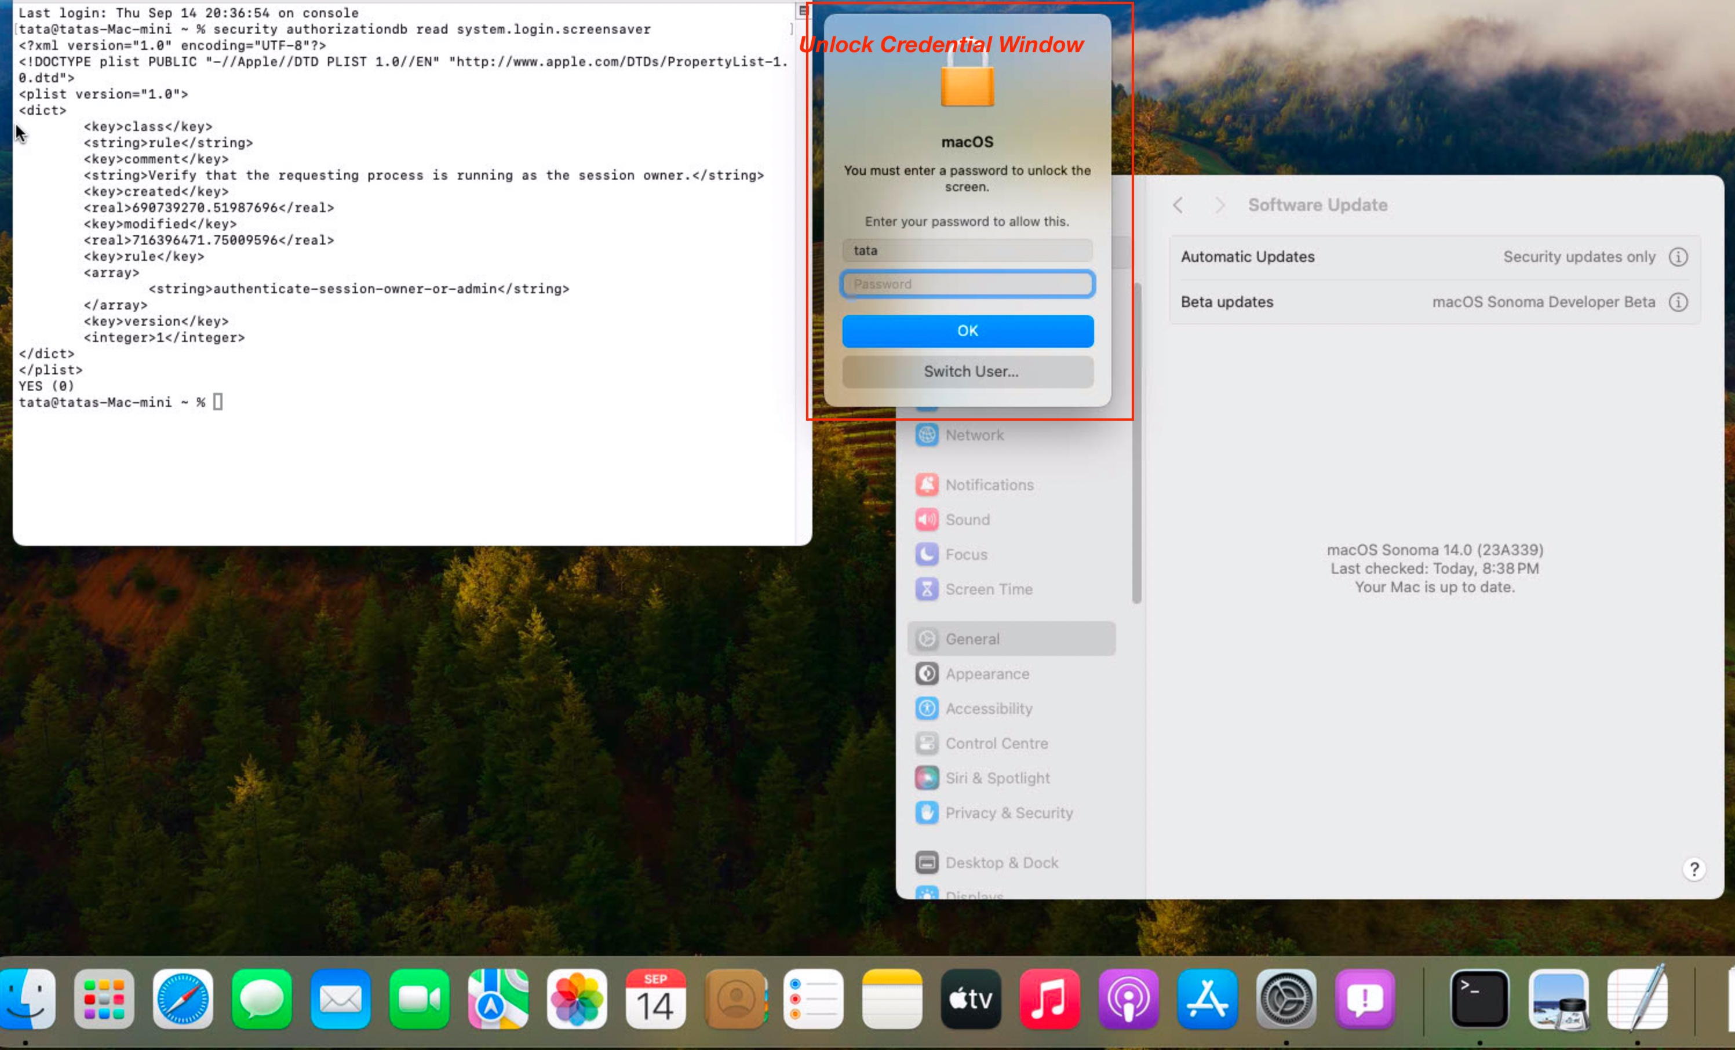Open System Settings gear in Dock
Screen dimensions: 1735x1050
click(x=1286, y=998)
